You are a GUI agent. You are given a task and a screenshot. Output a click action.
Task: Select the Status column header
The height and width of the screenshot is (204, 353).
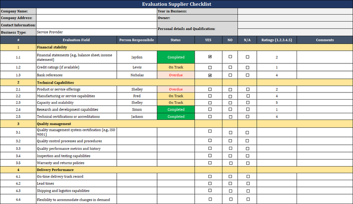(176, 40)
